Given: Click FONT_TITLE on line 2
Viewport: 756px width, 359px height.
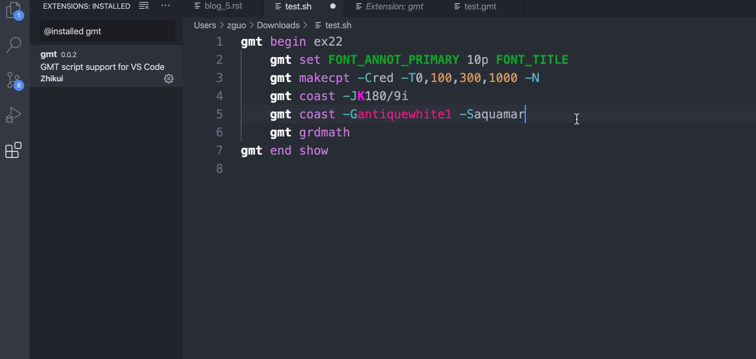Looking at the screenshot, I should click(x=532, y=60).
